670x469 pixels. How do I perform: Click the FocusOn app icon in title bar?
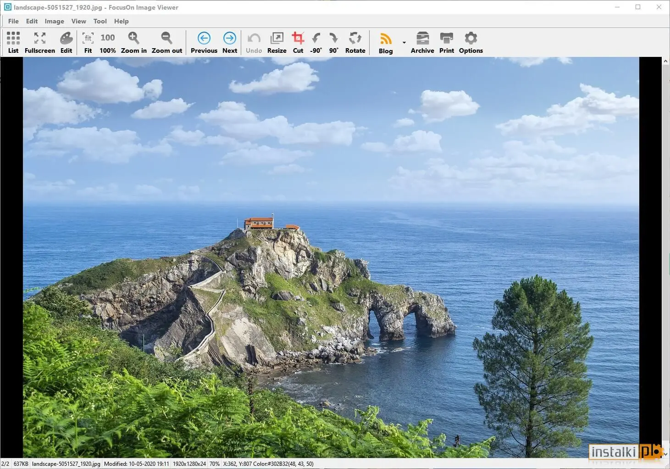7,7
